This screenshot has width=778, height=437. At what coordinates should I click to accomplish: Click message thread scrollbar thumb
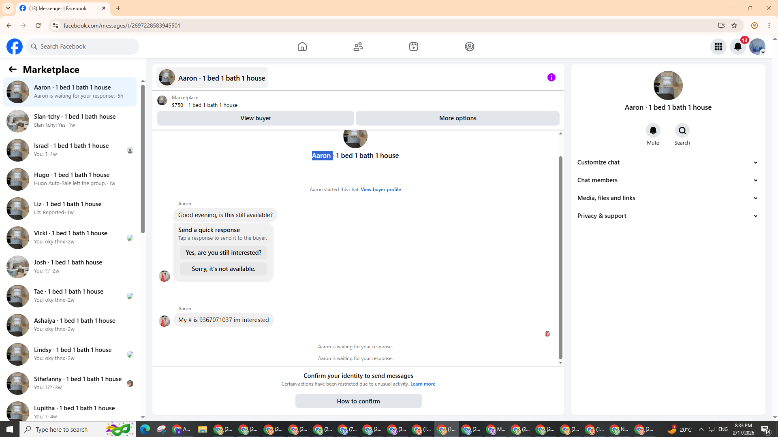[x=560, y=258]
